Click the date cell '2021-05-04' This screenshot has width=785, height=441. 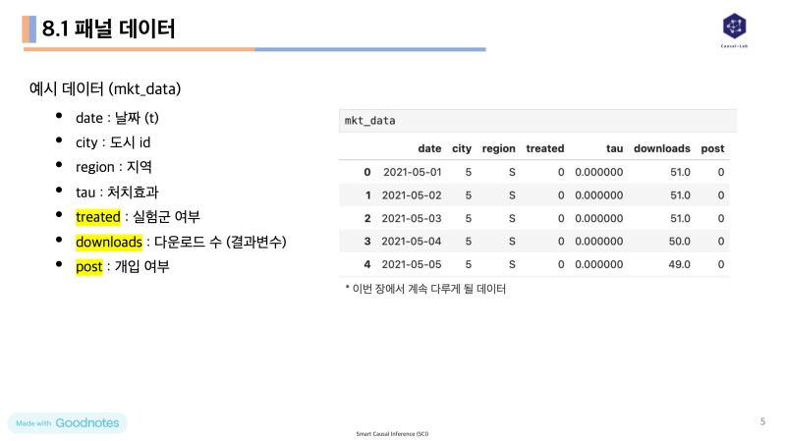tap(412, 242)
